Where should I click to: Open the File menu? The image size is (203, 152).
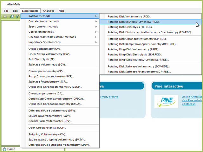coord(6,11)
